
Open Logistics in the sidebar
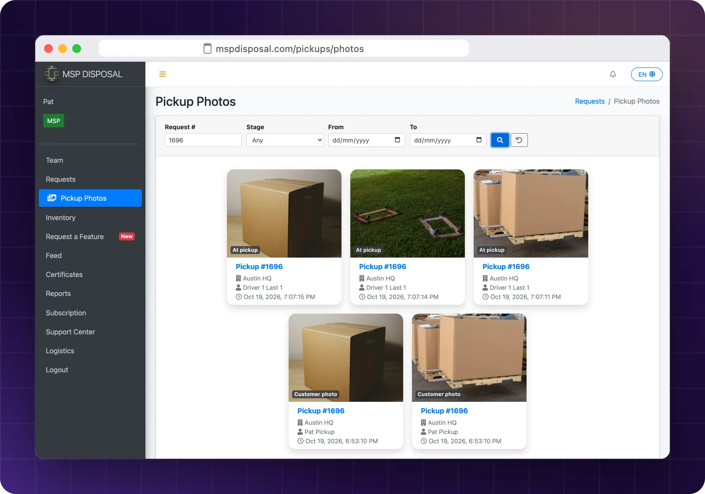coord(60,351)
